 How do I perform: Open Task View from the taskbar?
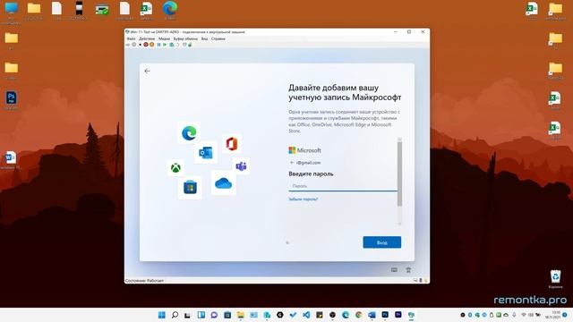tap(187, 315)
